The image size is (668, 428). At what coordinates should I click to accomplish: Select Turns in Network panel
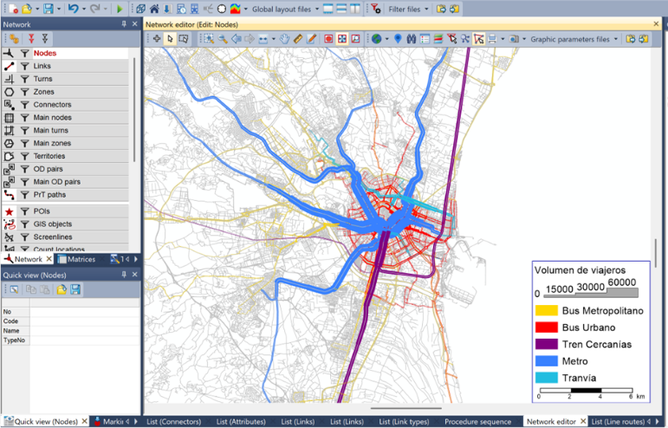pyautogui.click(x=42, y=79)
